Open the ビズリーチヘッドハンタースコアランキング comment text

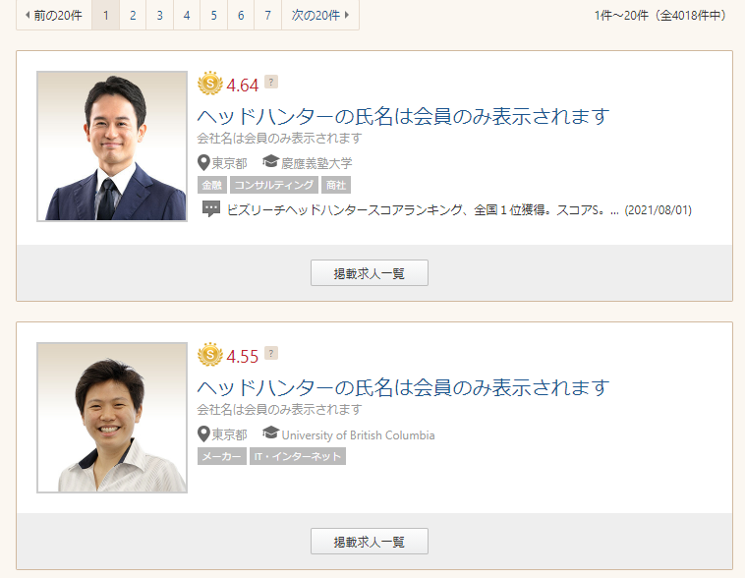[x=423, y=210]
